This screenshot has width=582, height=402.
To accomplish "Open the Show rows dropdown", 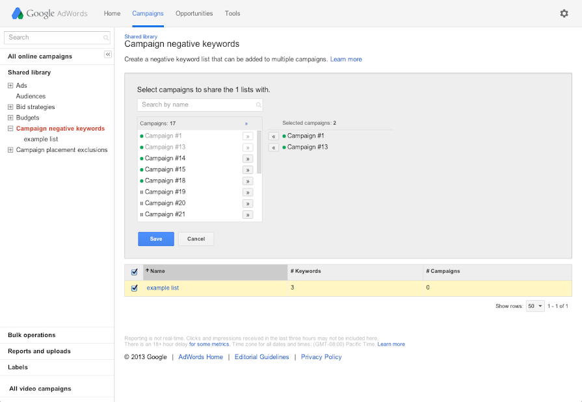I will [535, 306].
